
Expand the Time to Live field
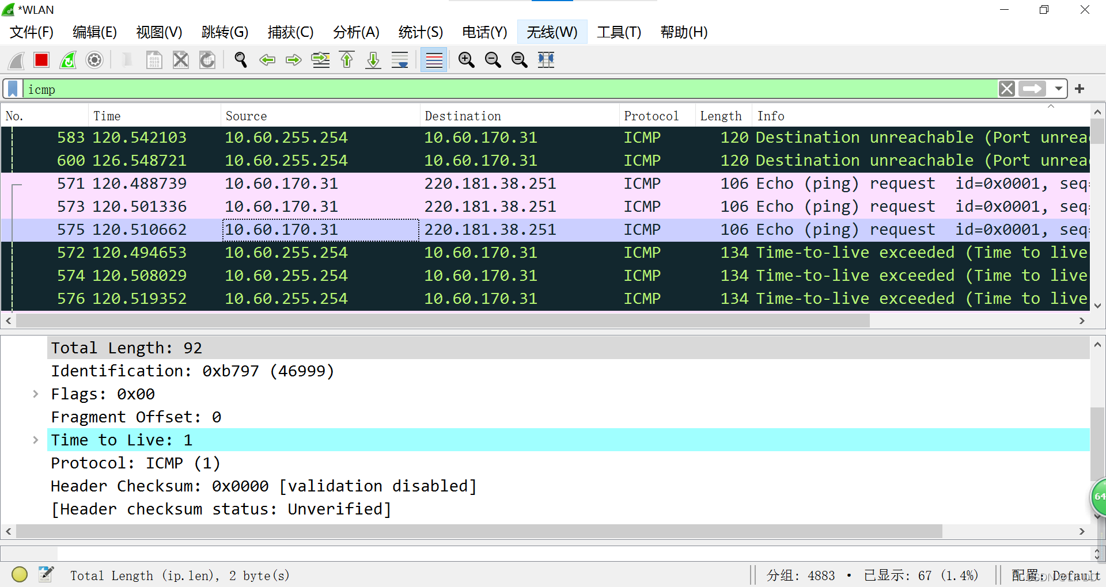(36, 440)
